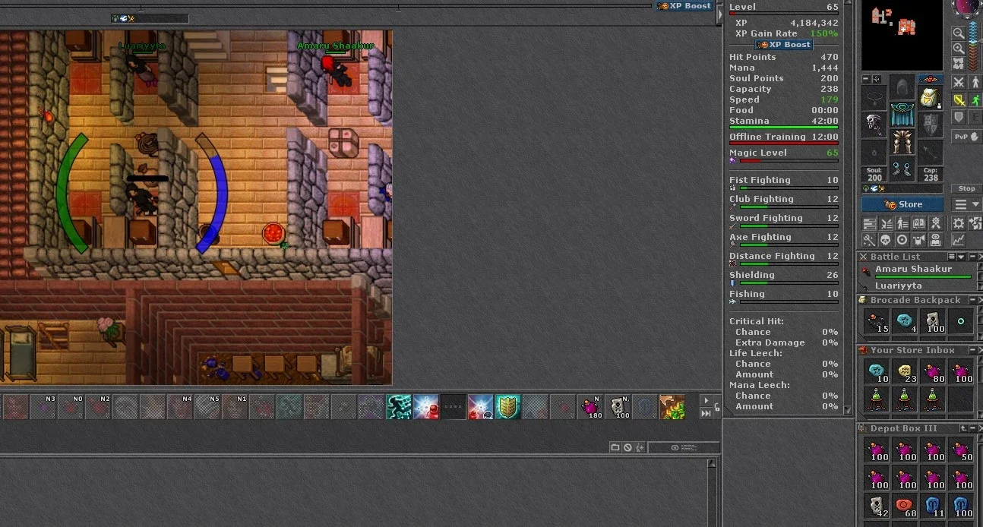Click the minimap view
983x527 pixels.
coord(903,36)
